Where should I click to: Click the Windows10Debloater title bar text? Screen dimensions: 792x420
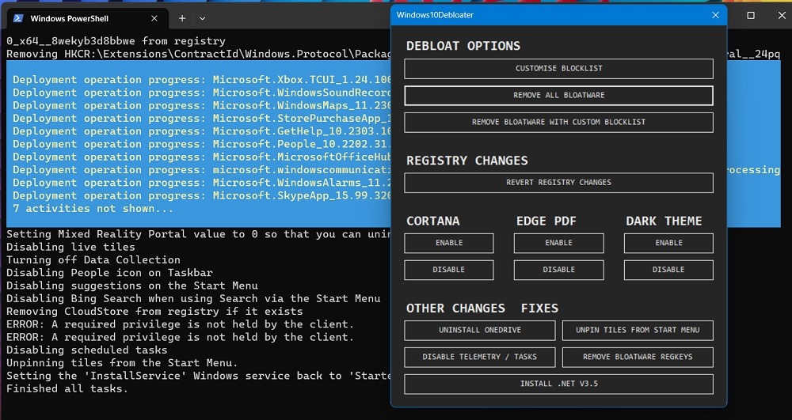435,15
